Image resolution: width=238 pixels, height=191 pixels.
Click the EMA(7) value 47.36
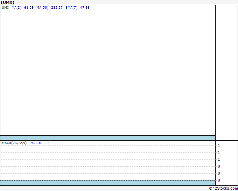pos(85,8)
